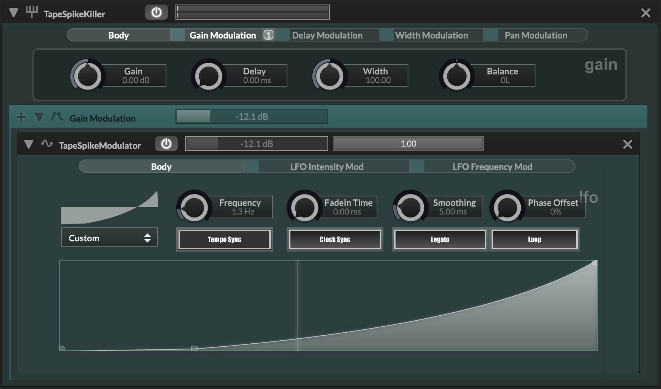Click the TapeSpikeKiller output level meter
This screenshot has width=661, height=389.
click(x=253, y=12)
